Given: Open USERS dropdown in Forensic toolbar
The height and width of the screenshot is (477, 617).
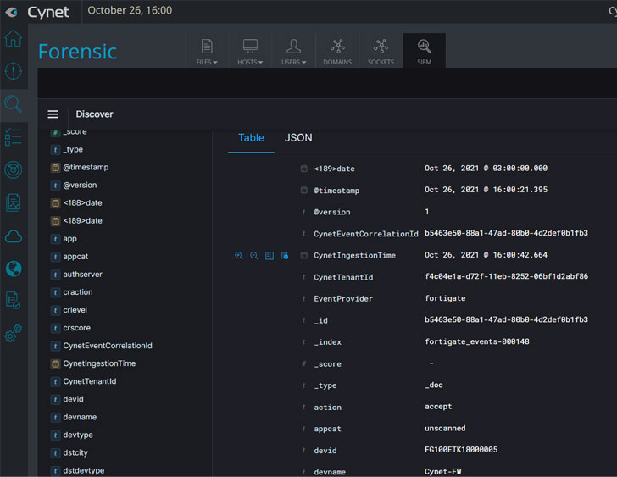Looking at the screenshot, I should [293, 51].
